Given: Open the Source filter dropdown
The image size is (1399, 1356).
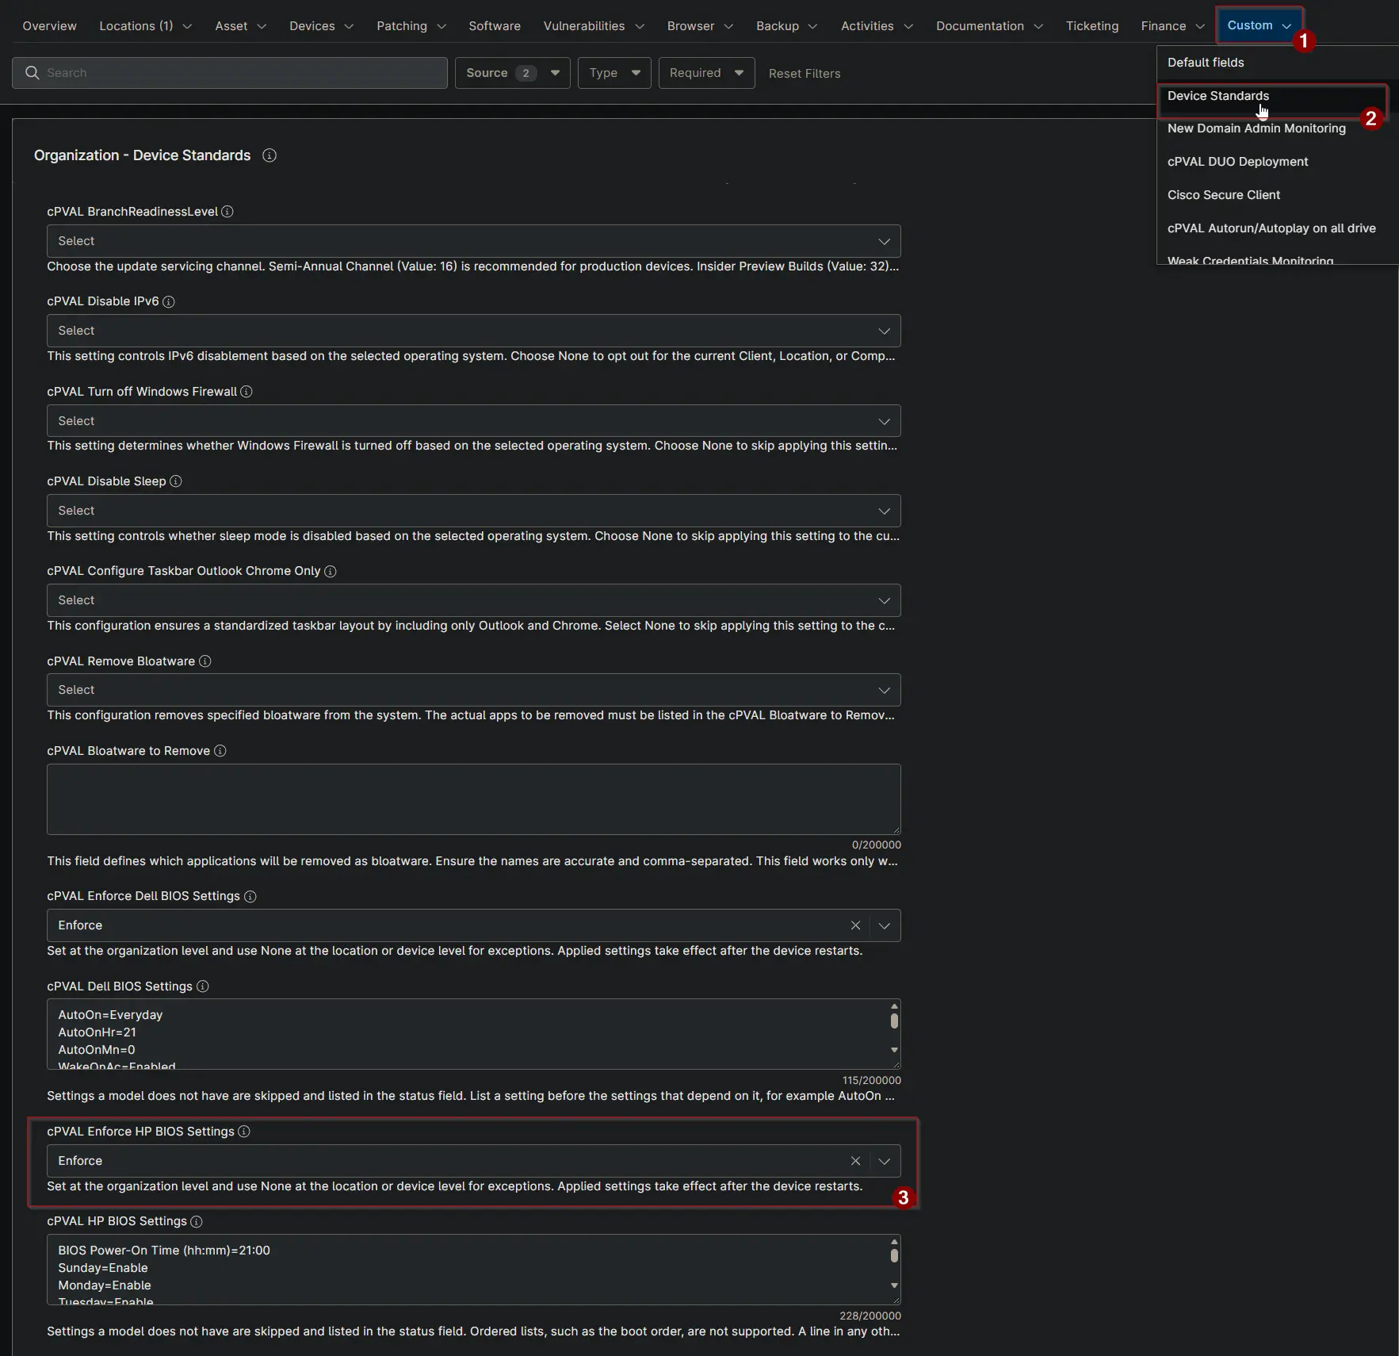Looking at the screenshot, I should point(513,73).
